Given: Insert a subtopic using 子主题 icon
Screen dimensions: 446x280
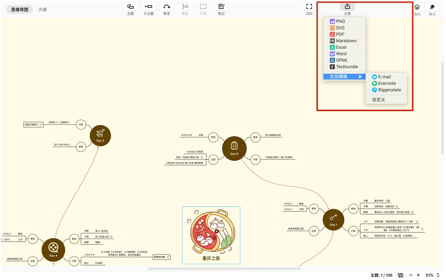Looking at the screenshot, I should pos(149,7).
